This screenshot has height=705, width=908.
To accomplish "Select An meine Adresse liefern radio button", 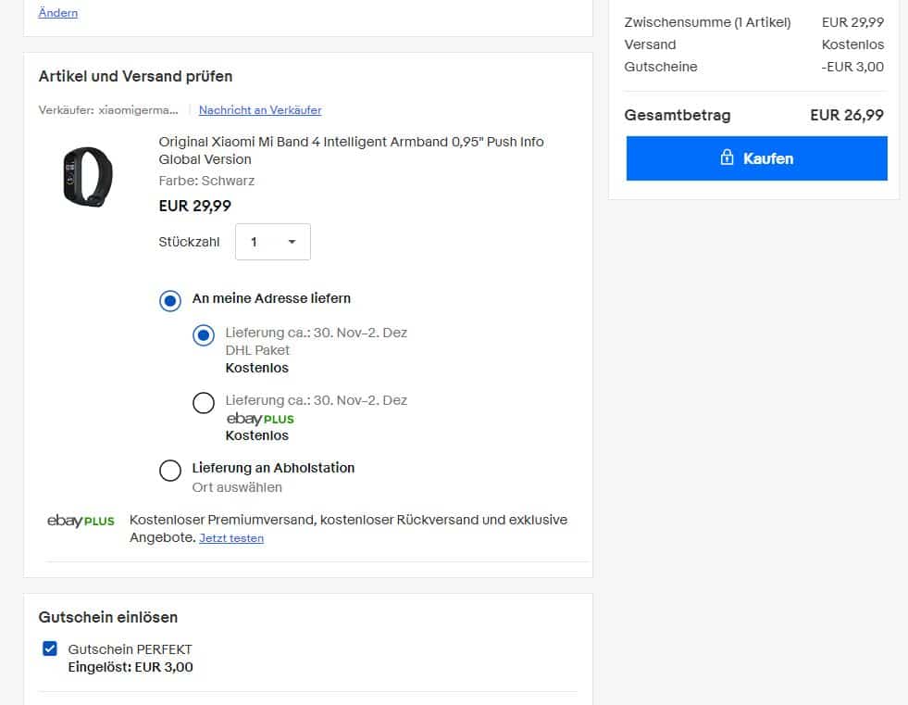I will pos(170,300).
